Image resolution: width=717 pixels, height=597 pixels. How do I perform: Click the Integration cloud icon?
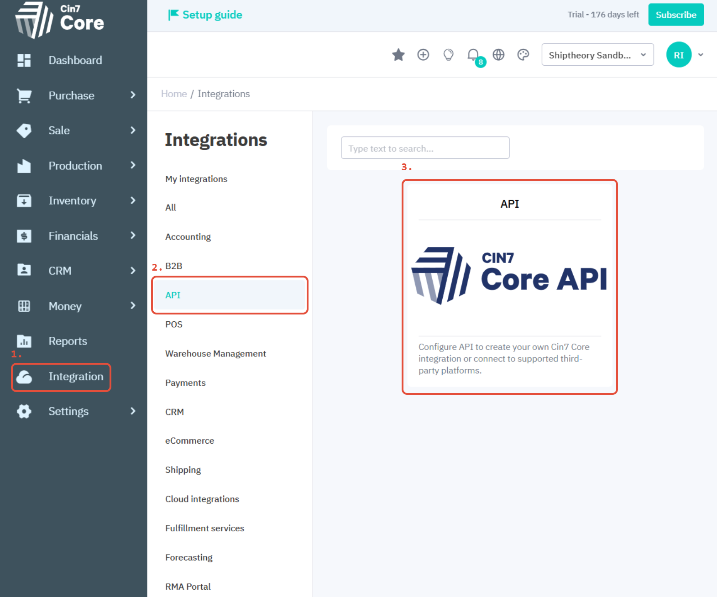coord(24,377)
